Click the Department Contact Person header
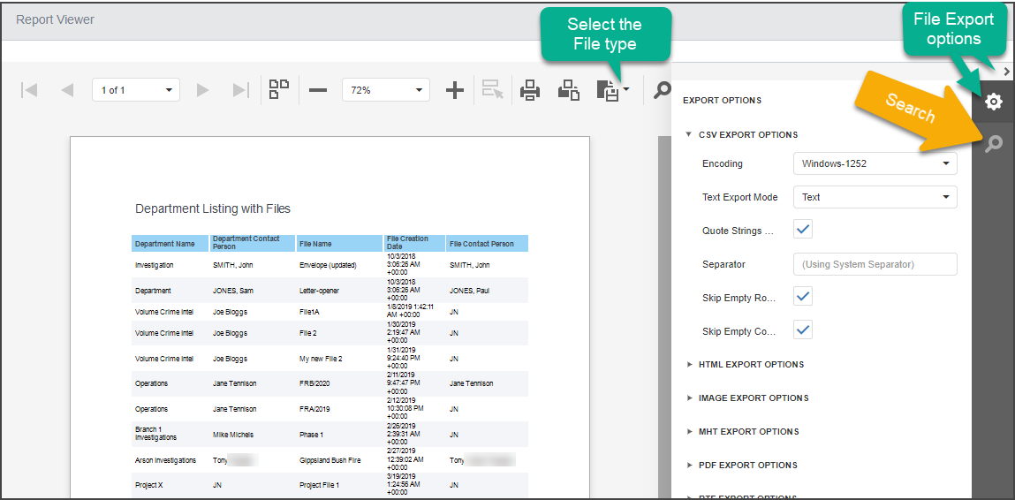Screen dimensions: 1015x500 pos(253,244)
